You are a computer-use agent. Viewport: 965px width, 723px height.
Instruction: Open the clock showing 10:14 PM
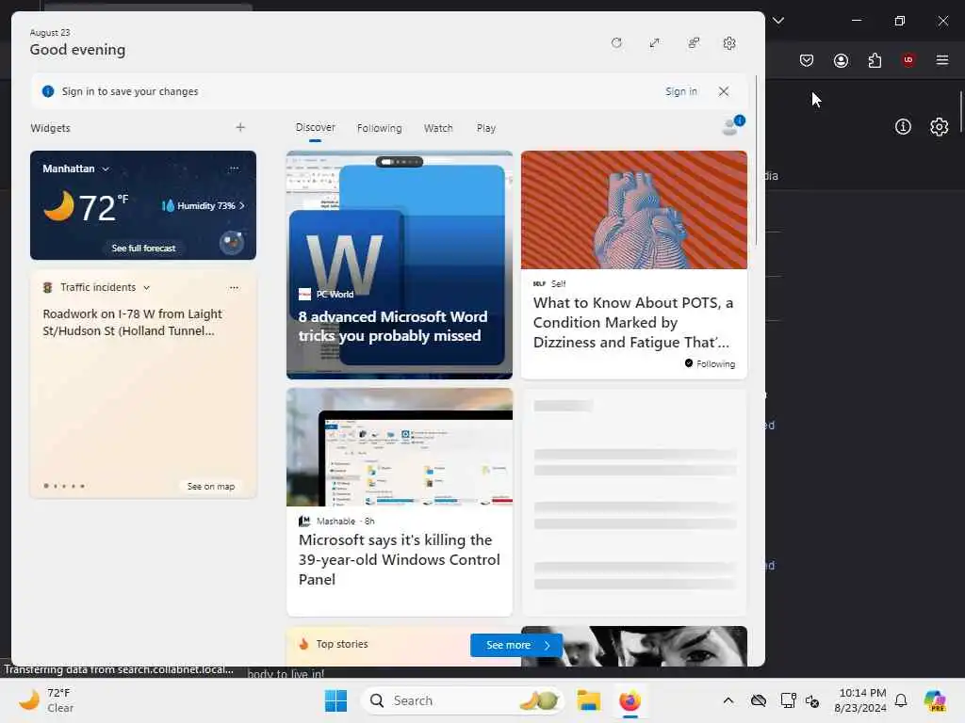pos(860,700)
